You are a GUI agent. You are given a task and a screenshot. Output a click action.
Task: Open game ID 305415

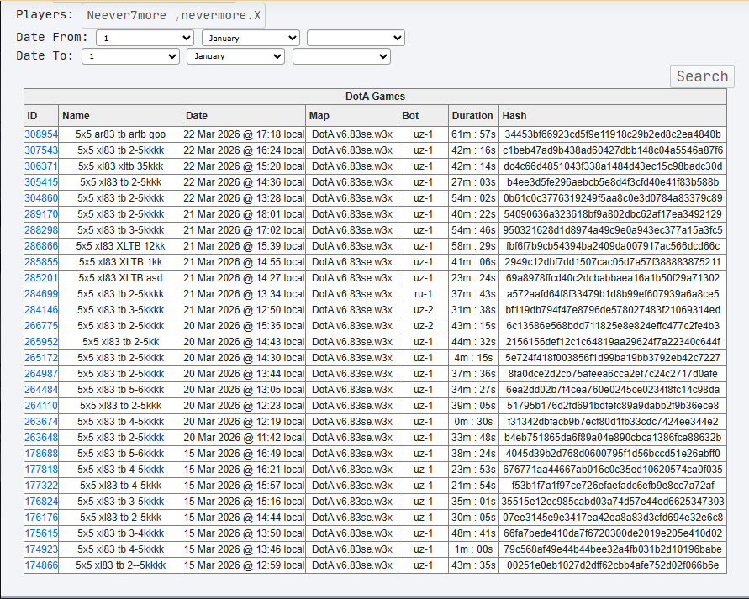click(x=41, y=182)
